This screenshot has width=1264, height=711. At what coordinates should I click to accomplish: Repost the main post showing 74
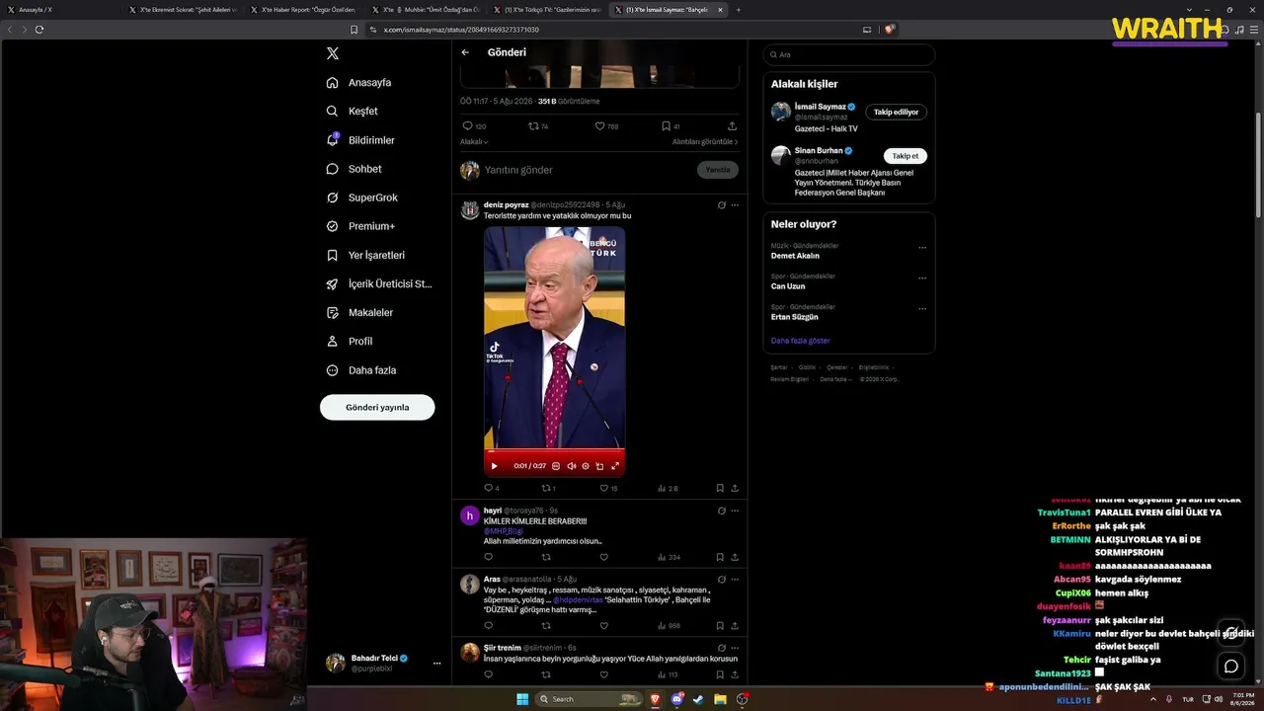[539, 126]
